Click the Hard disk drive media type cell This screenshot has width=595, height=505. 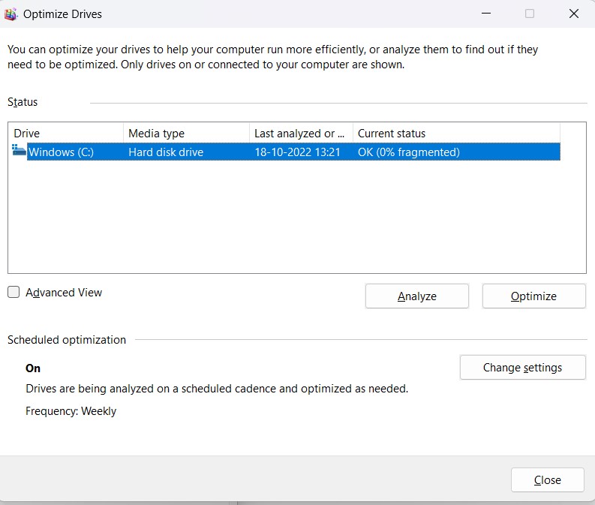(166, 152)
